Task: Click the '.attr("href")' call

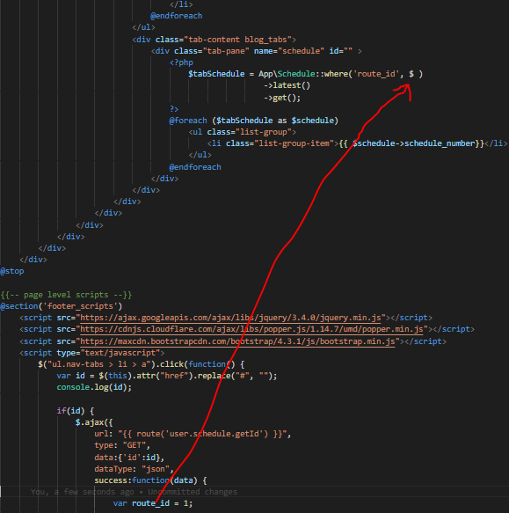Action: (x=162, y=376)
